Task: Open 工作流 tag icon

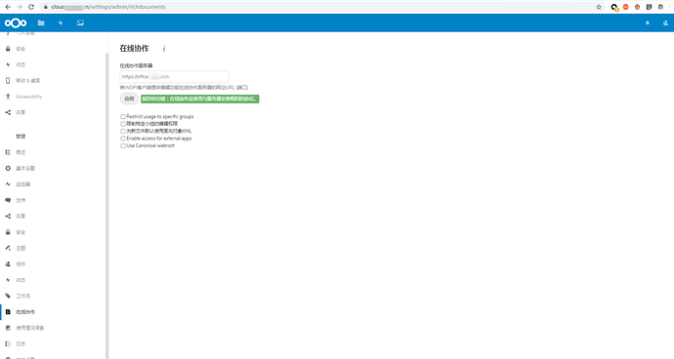Action: [x=8, y=296]
